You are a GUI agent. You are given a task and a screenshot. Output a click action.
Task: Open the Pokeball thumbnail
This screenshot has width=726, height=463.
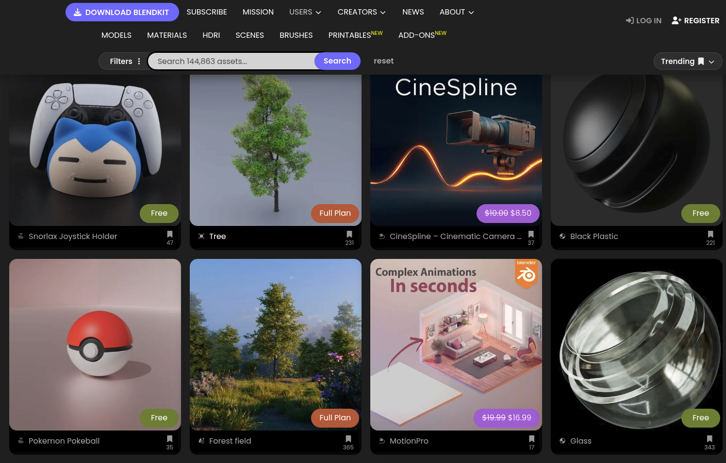pos(95,345)
